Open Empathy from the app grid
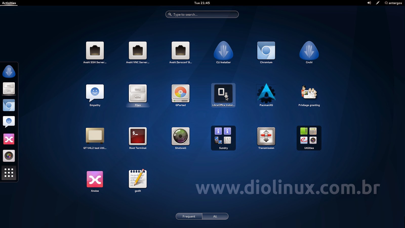This screenshot has width=405, height=228. coord(95,96)
